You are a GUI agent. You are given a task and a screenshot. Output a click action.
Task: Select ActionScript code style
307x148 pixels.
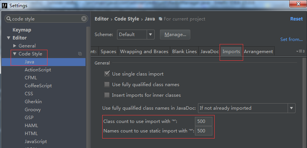pyautogui.click(x=38, y=70)
